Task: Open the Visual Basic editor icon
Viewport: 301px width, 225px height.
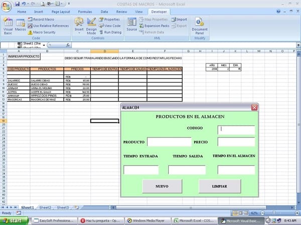Action: point(8,26)
